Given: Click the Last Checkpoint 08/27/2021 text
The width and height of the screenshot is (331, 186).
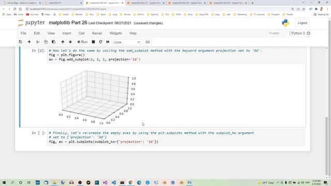Looking at the screenshot, I should point(110,23).
